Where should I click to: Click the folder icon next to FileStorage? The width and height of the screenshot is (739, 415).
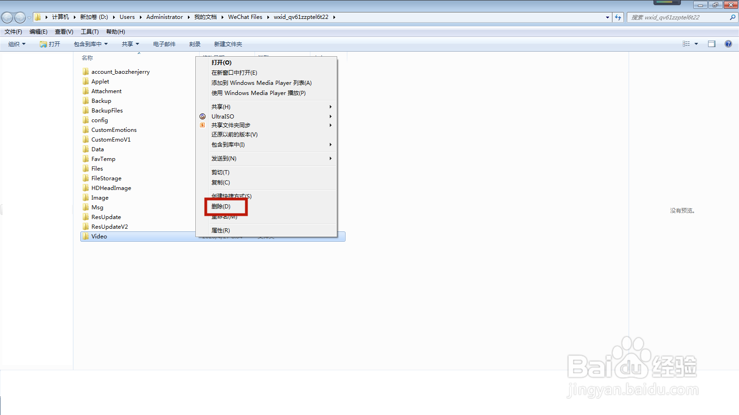(85, 178)
